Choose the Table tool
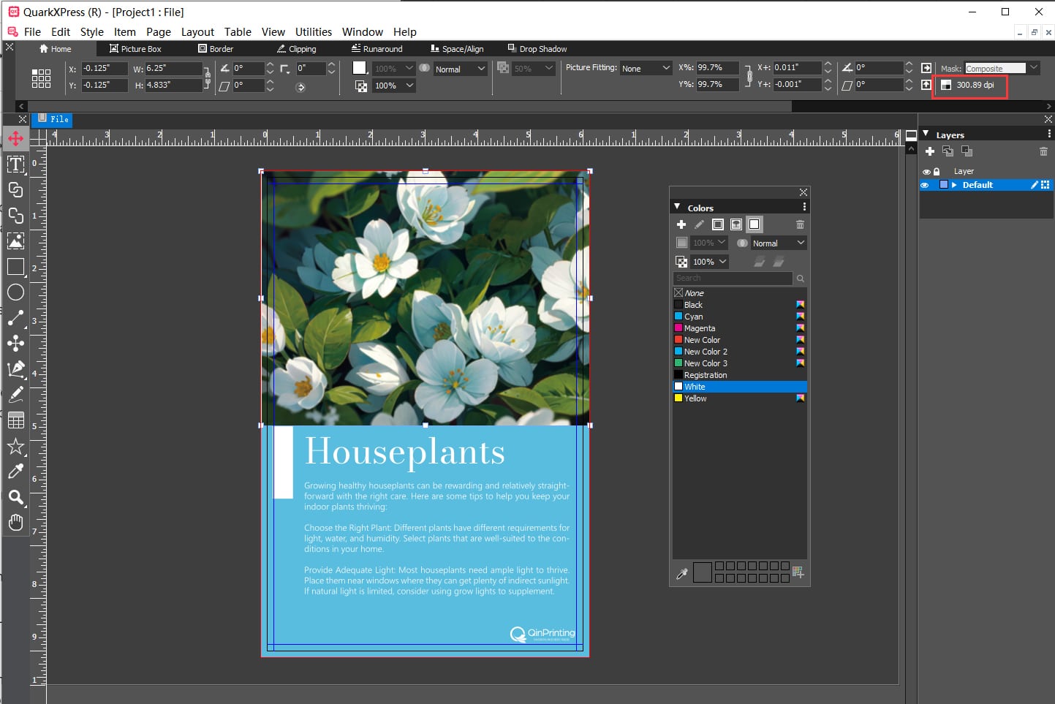 (x=15, y=420)
